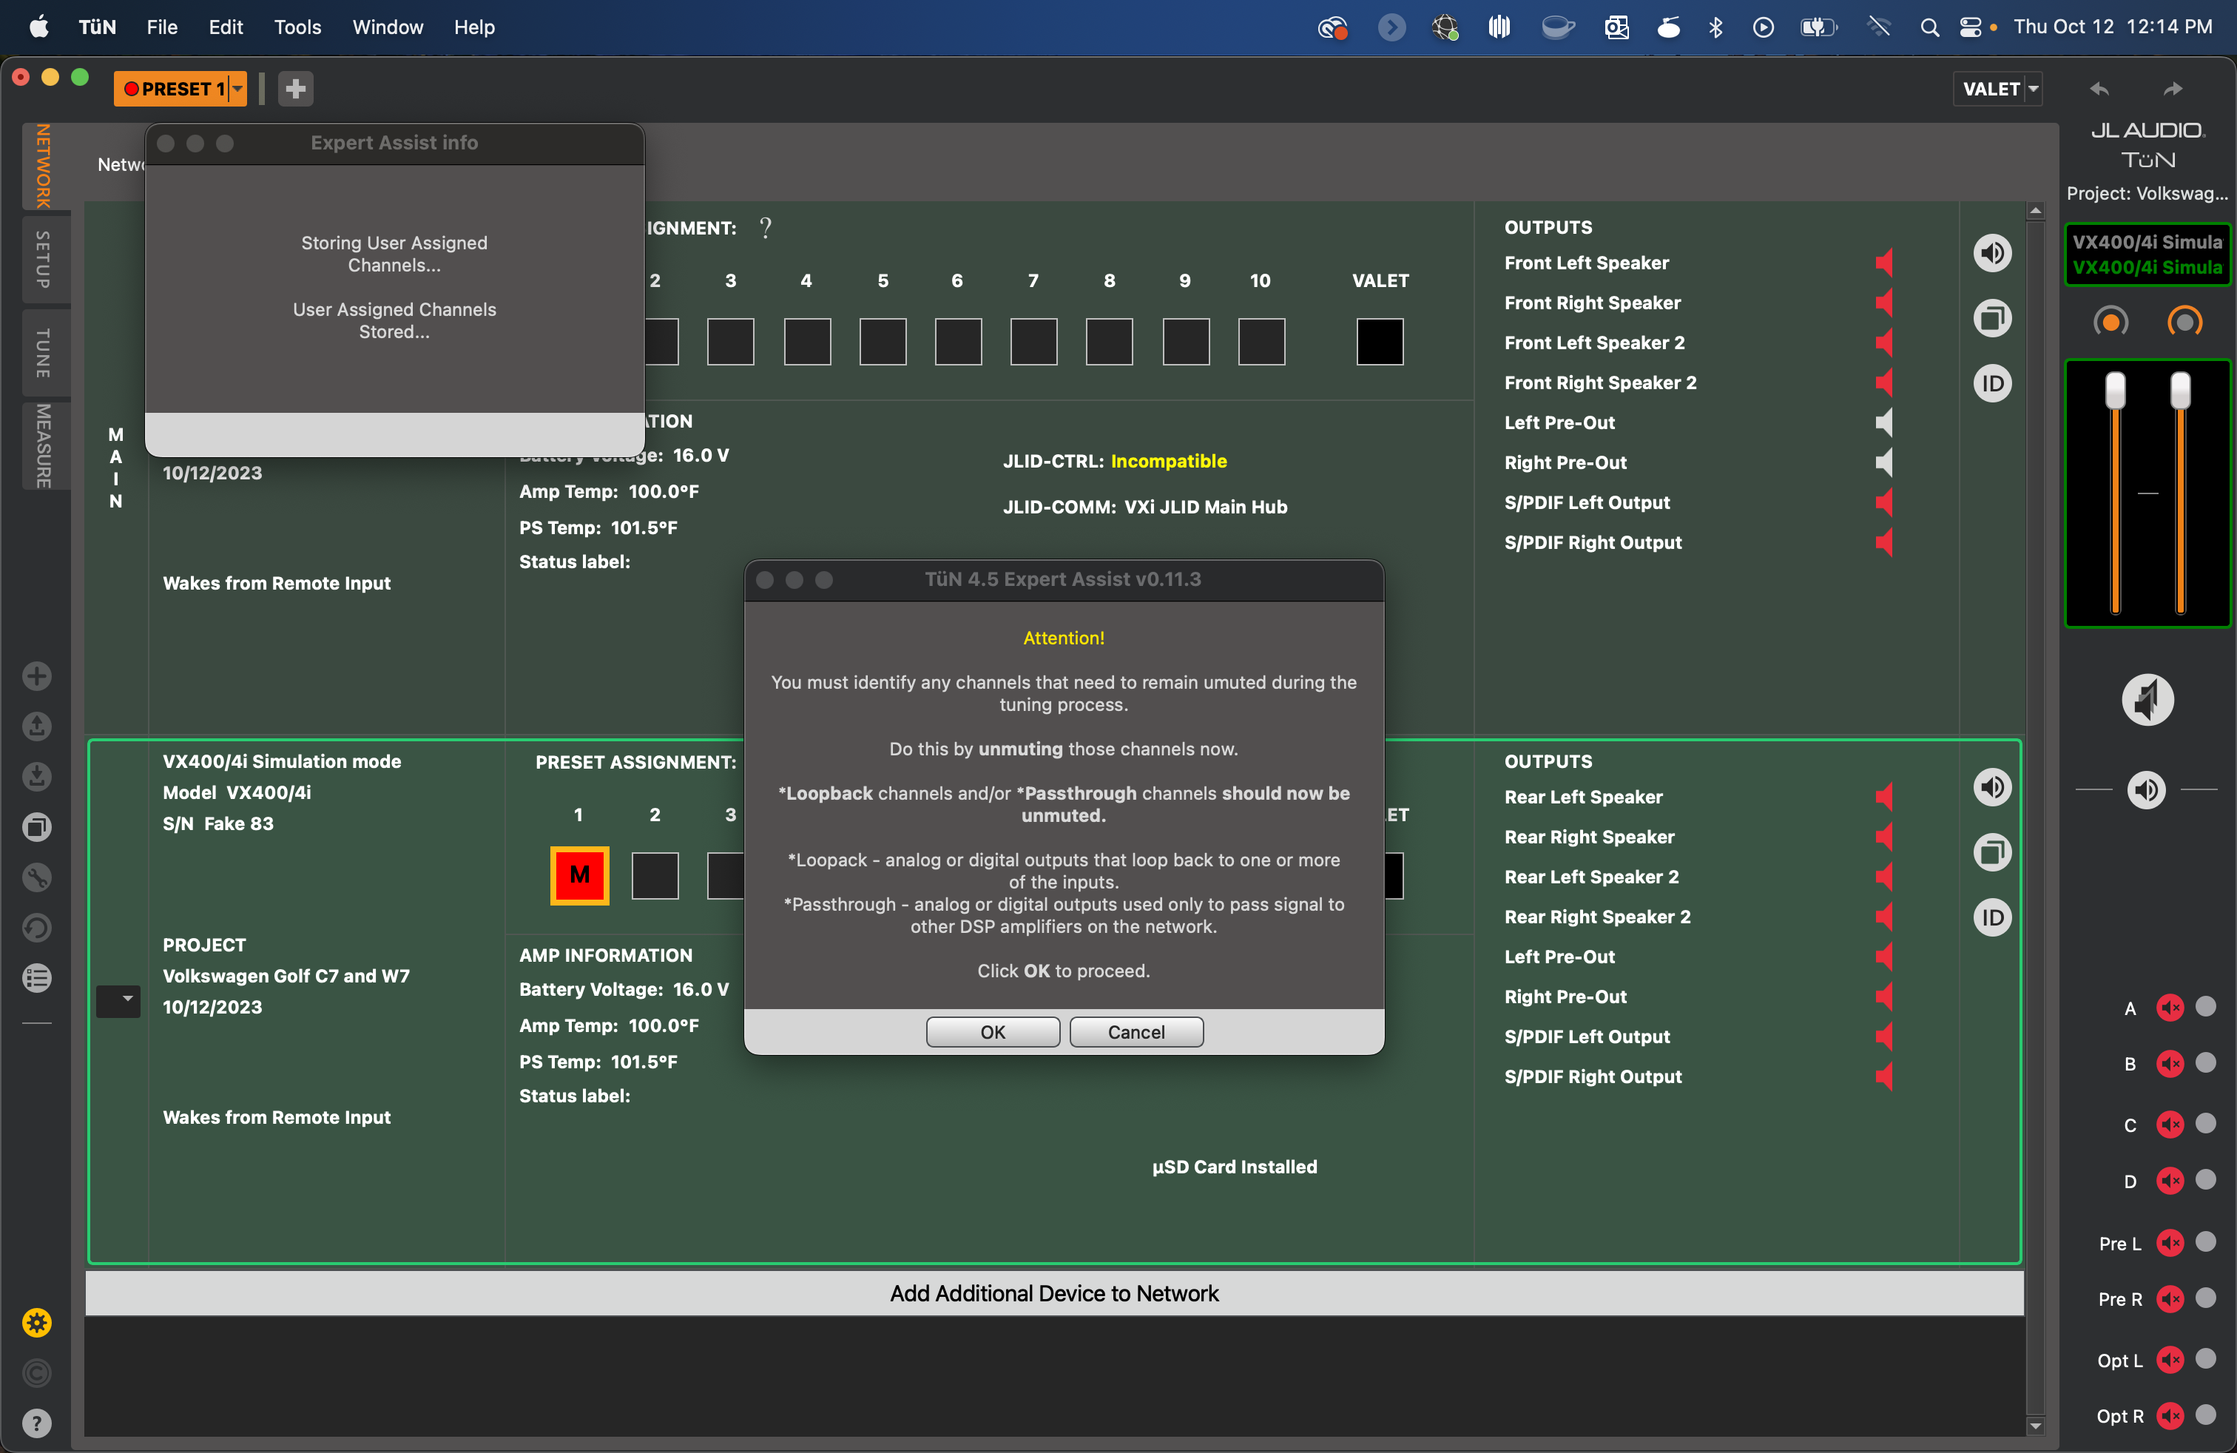Select the MAIN amp VALET preset box
This screenshot has width=2237, height=1453.
click(x=1380, y=342)
